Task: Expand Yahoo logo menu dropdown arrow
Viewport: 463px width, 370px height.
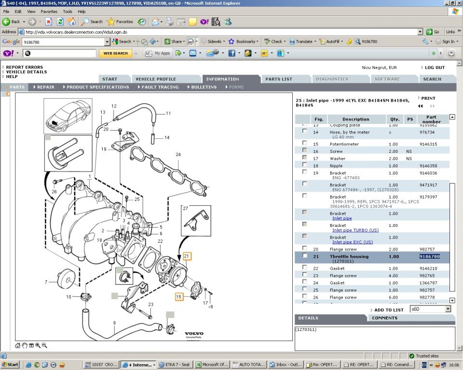Action: [17, 53]
